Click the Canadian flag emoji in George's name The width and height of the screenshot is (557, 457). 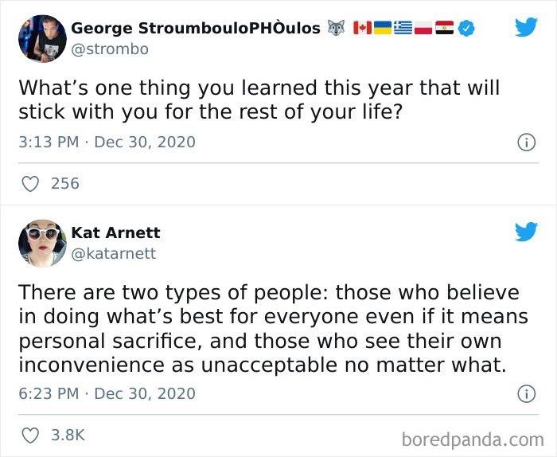pyautogui.click(x=361, y=29)
